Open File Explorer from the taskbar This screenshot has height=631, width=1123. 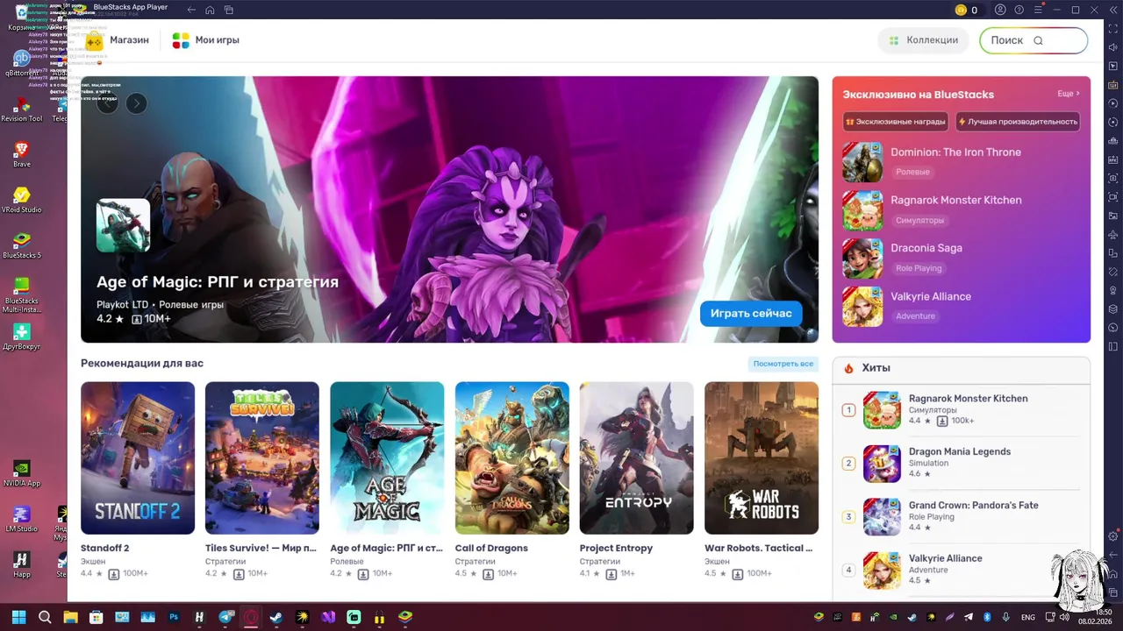70,617
